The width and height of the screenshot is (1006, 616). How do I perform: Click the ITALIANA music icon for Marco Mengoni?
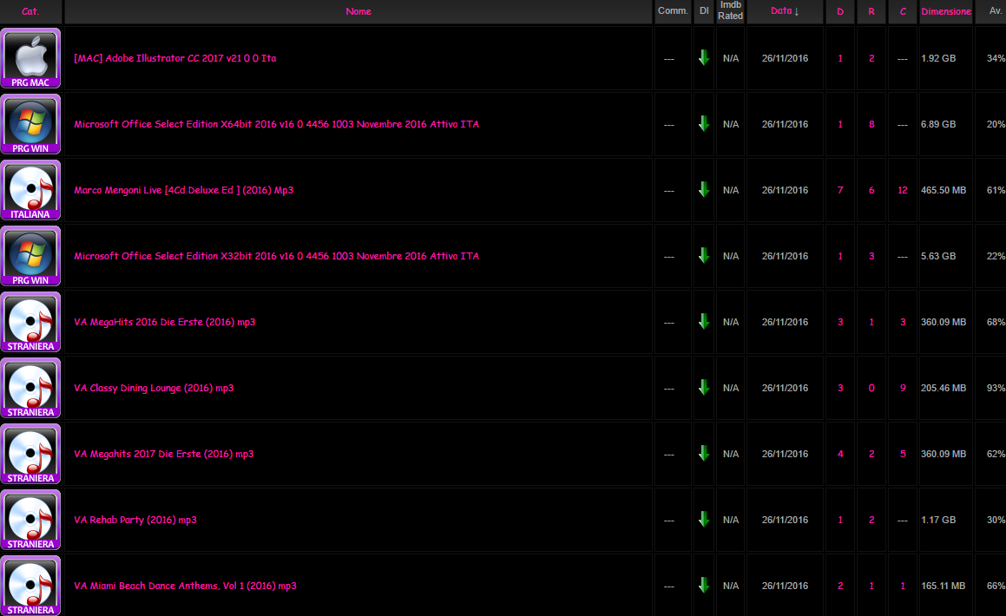pyautogui.click(x=30, y=190)
